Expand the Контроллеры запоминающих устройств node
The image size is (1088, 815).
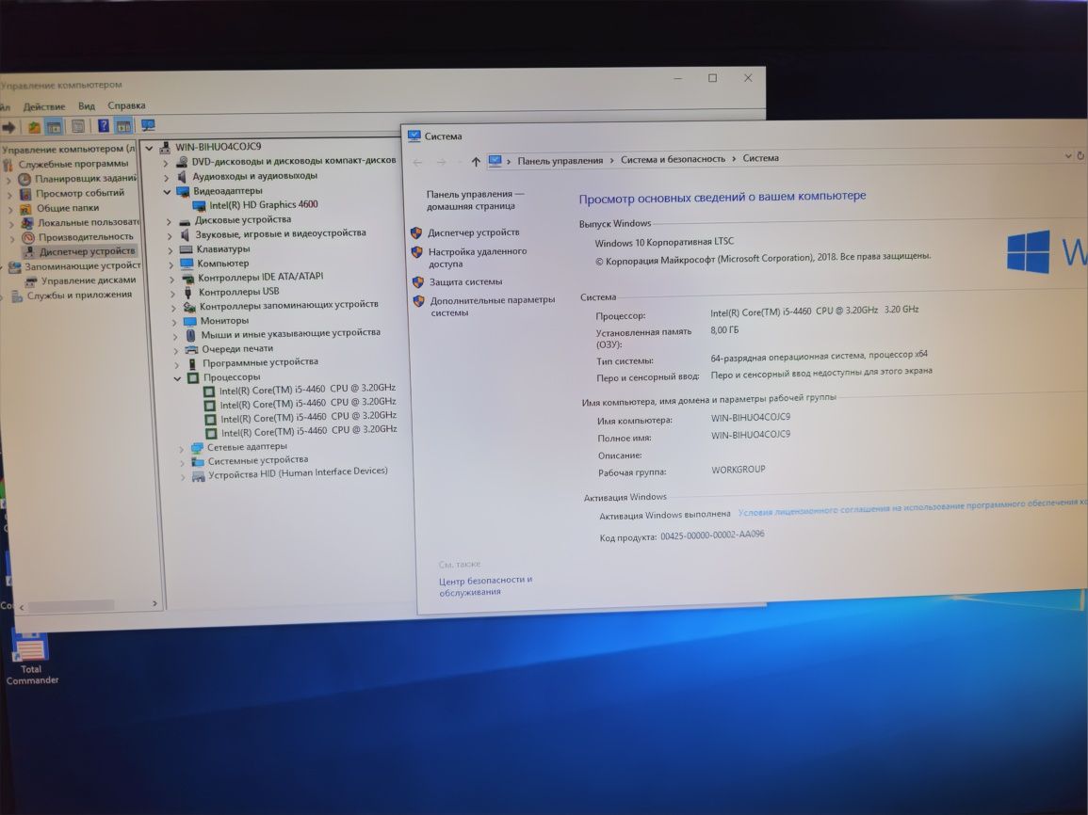point(172,308)
